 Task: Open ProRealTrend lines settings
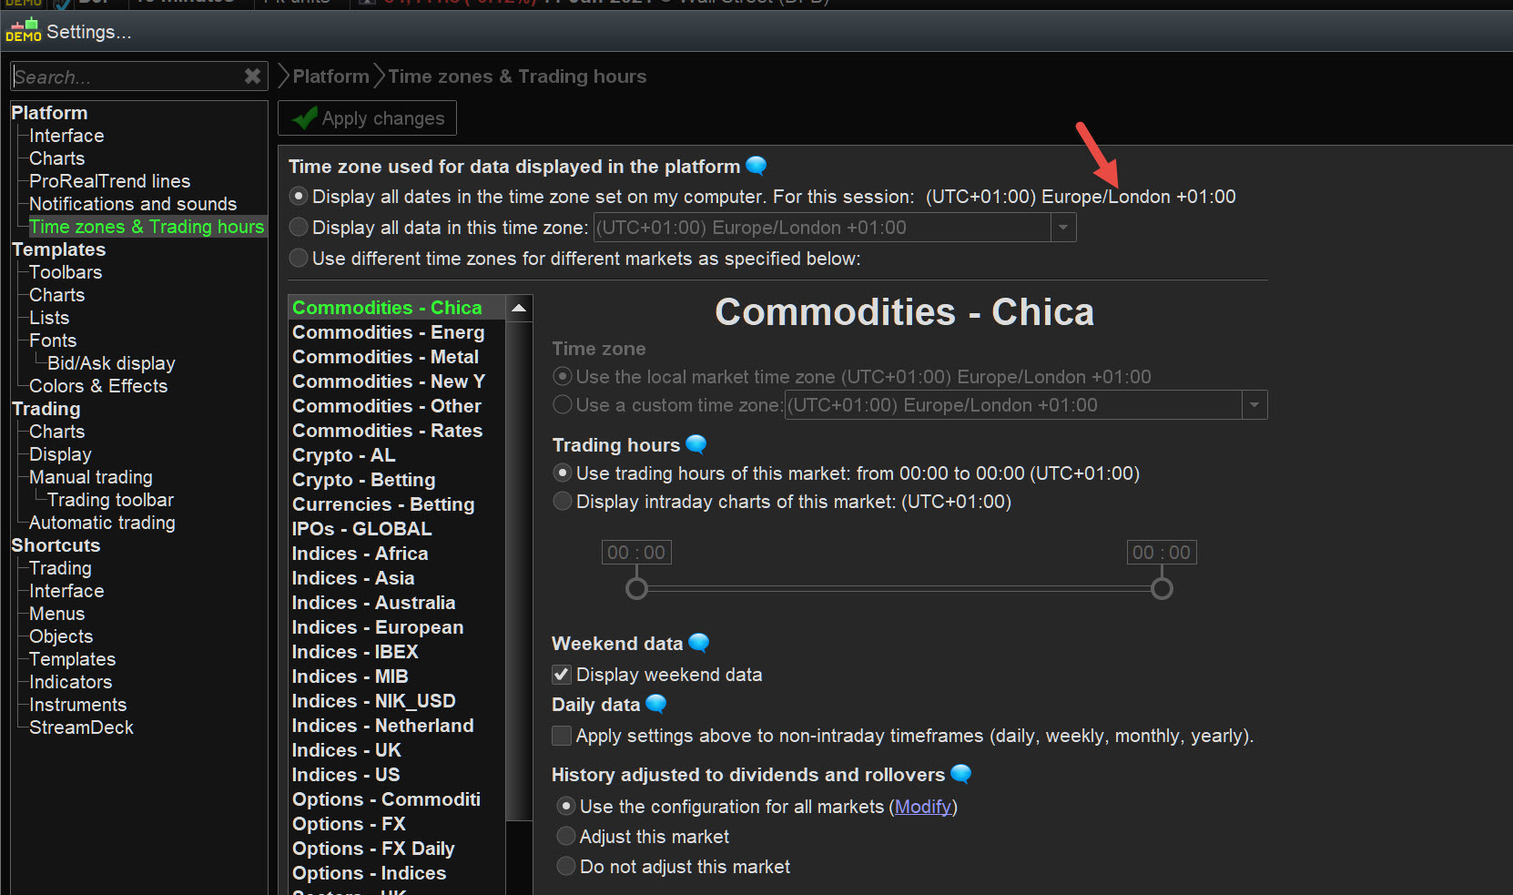(x=109, y=181)
